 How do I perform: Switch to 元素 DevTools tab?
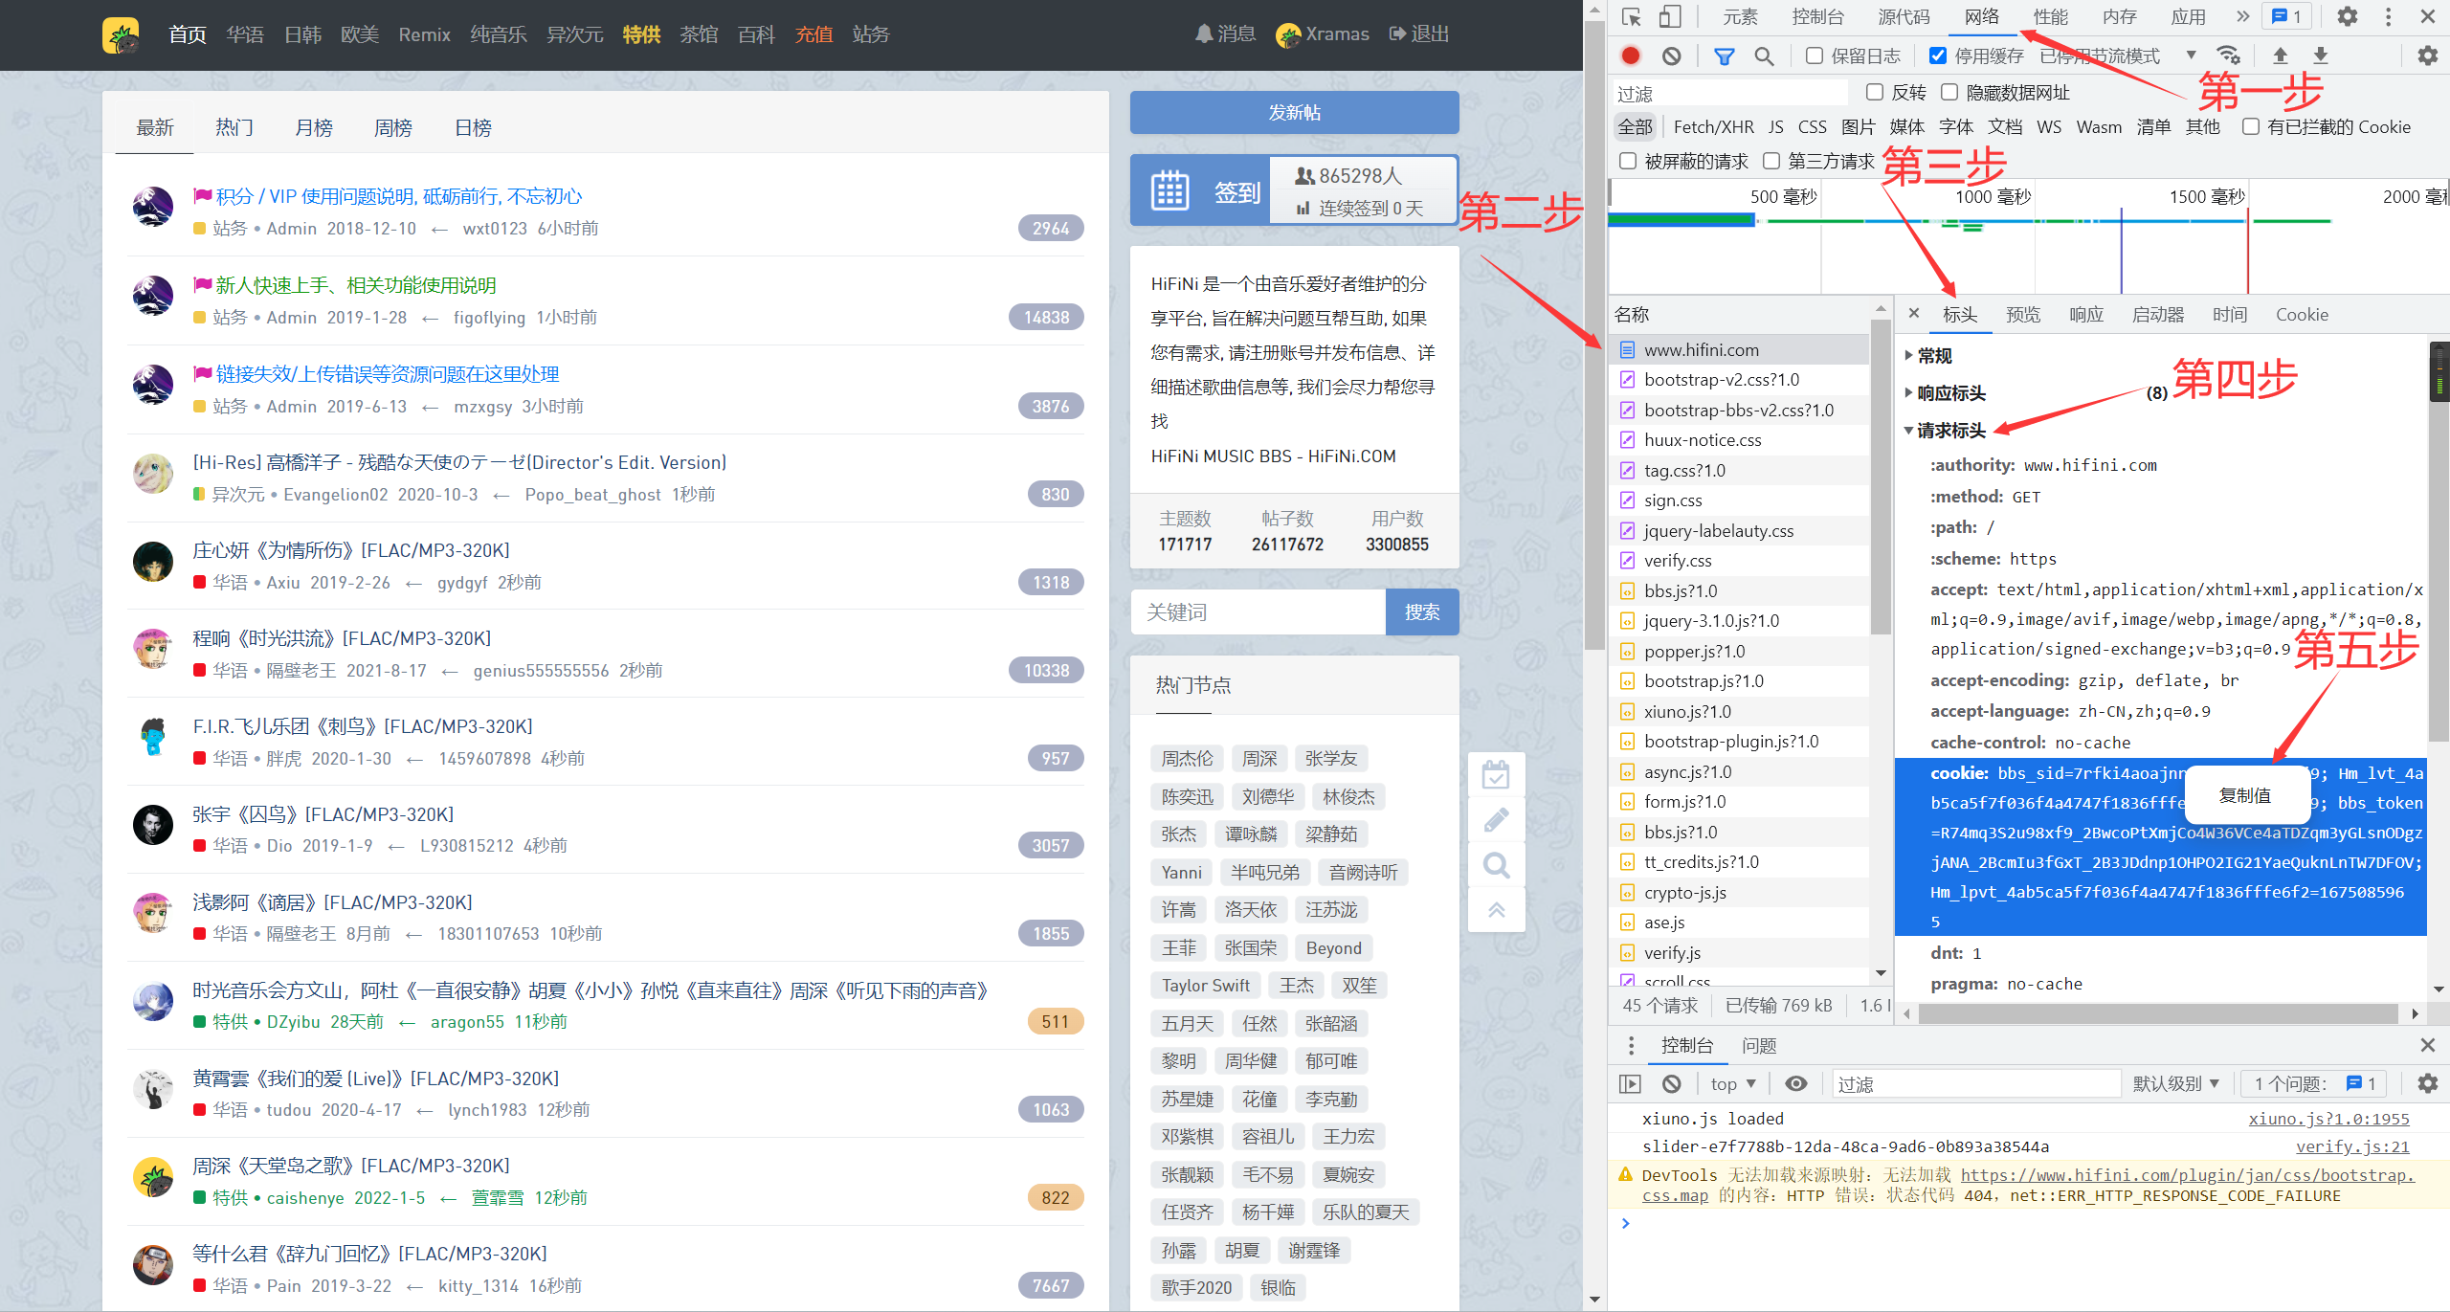point(1740,17)
